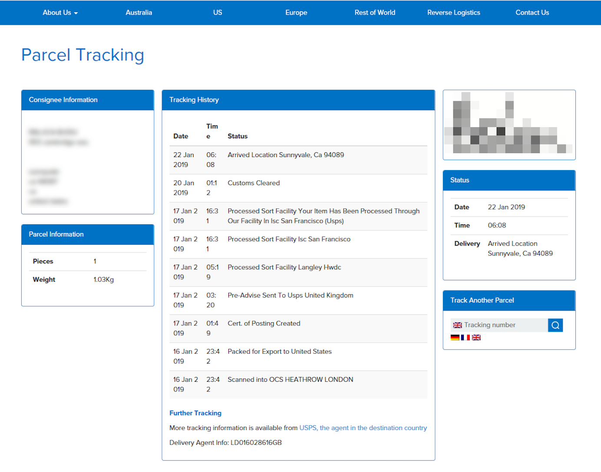This screenshot has height=472, width=601.
Task: Choose the UK flag beside the French flag
Action: [476, 338]
